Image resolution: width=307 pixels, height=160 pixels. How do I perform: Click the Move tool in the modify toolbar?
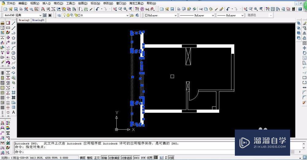[305, 48]
